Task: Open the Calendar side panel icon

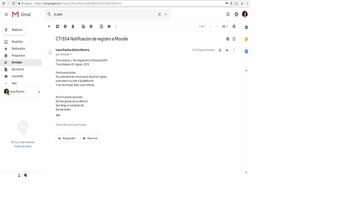Action: click(246, 28)
